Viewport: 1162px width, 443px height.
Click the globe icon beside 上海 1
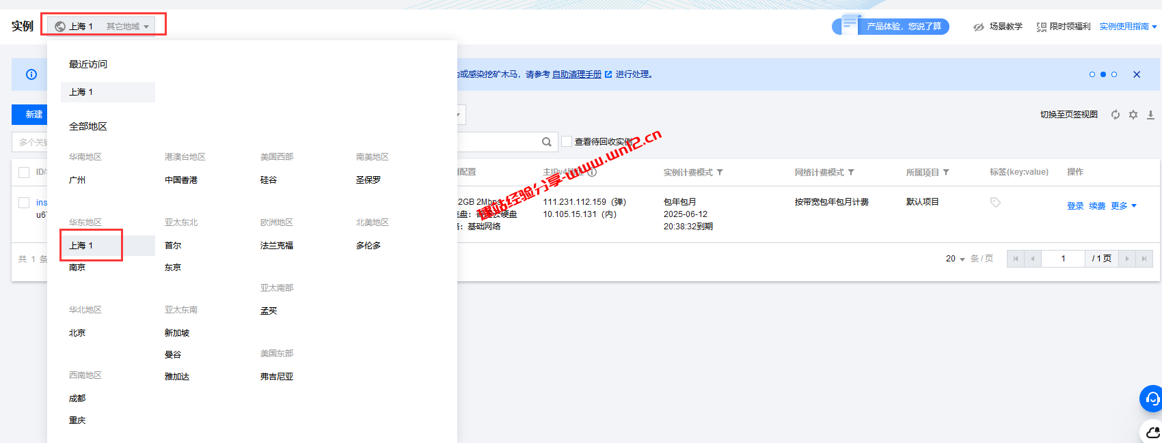tap(60, 27)
